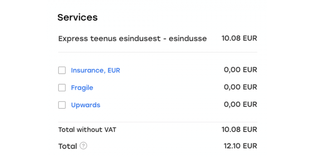The width and height of the screenshot is (314, 157).
Task: Enable the Insurance checkbox
Action: click(x=62, y=70)
